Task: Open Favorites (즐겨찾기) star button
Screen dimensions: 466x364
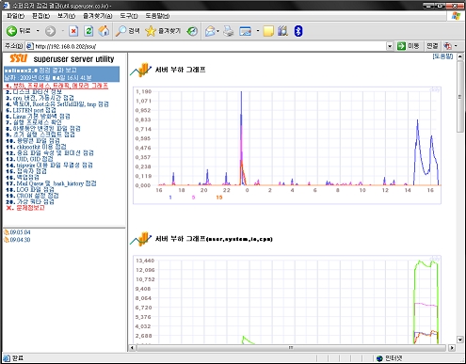Action: tap(163, 31)
